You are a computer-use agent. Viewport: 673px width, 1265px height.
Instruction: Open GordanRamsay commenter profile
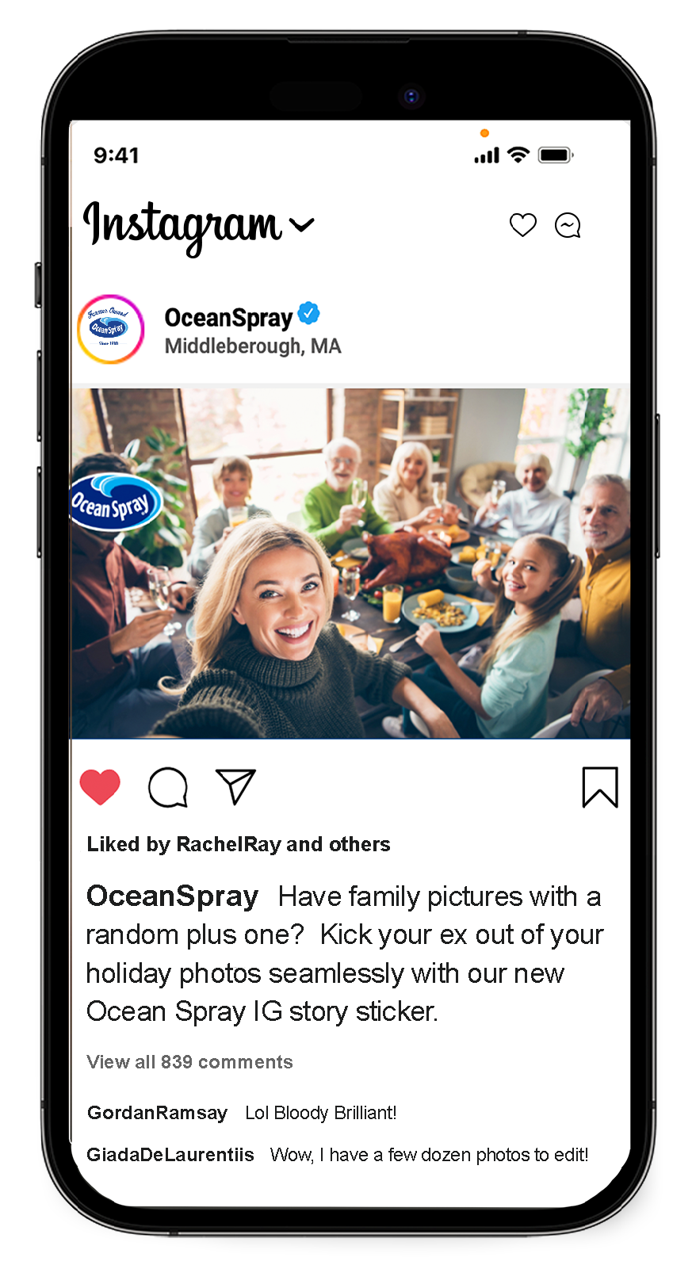(x=157, y=1113)
